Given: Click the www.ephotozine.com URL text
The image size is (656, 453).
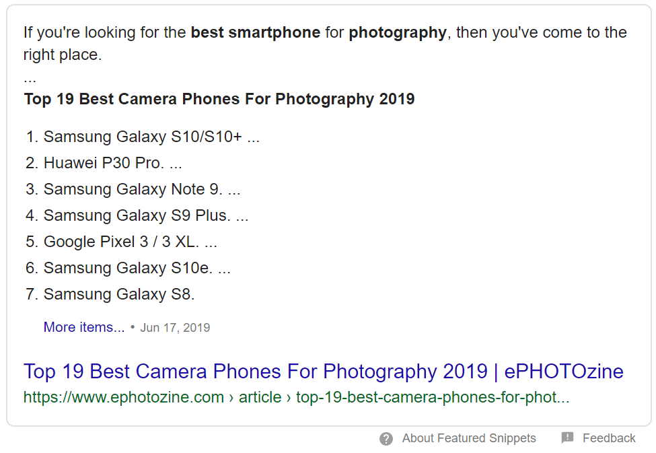Looking at the screenshot, I should coord(124,397).
